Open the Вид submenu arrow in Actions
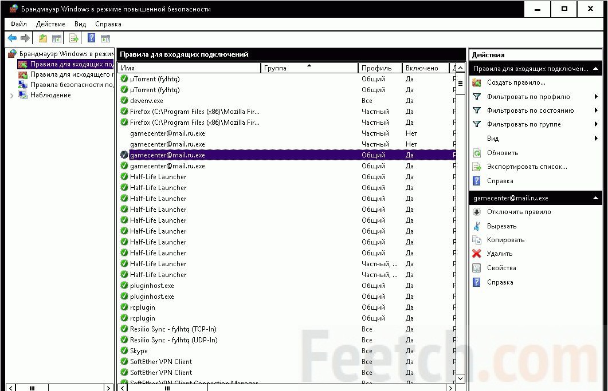 coord(596,139)
